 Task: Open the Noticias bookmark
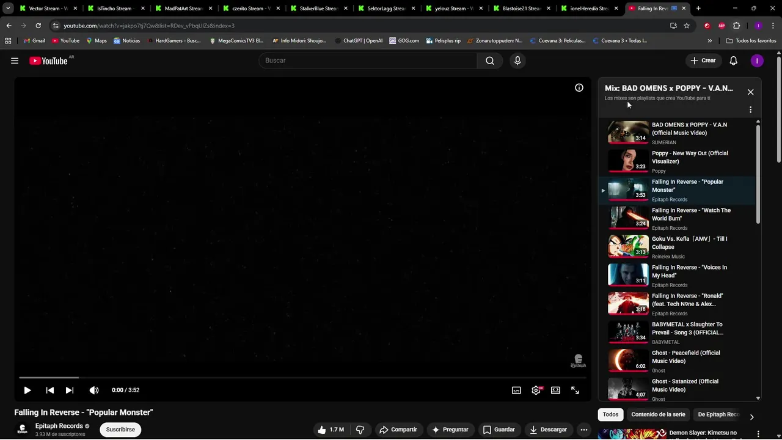pyautogui.click(x=126, y=40)
